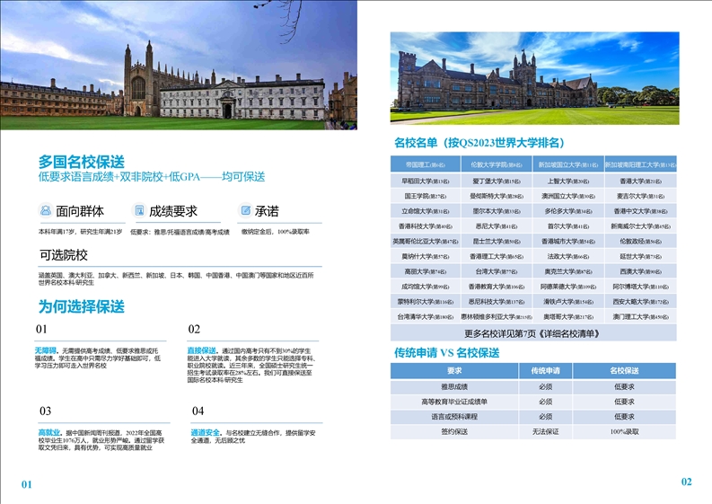The image size is (712, 504).
Task: Select the 帝国理工 header cell
Action: click(426, 164)
